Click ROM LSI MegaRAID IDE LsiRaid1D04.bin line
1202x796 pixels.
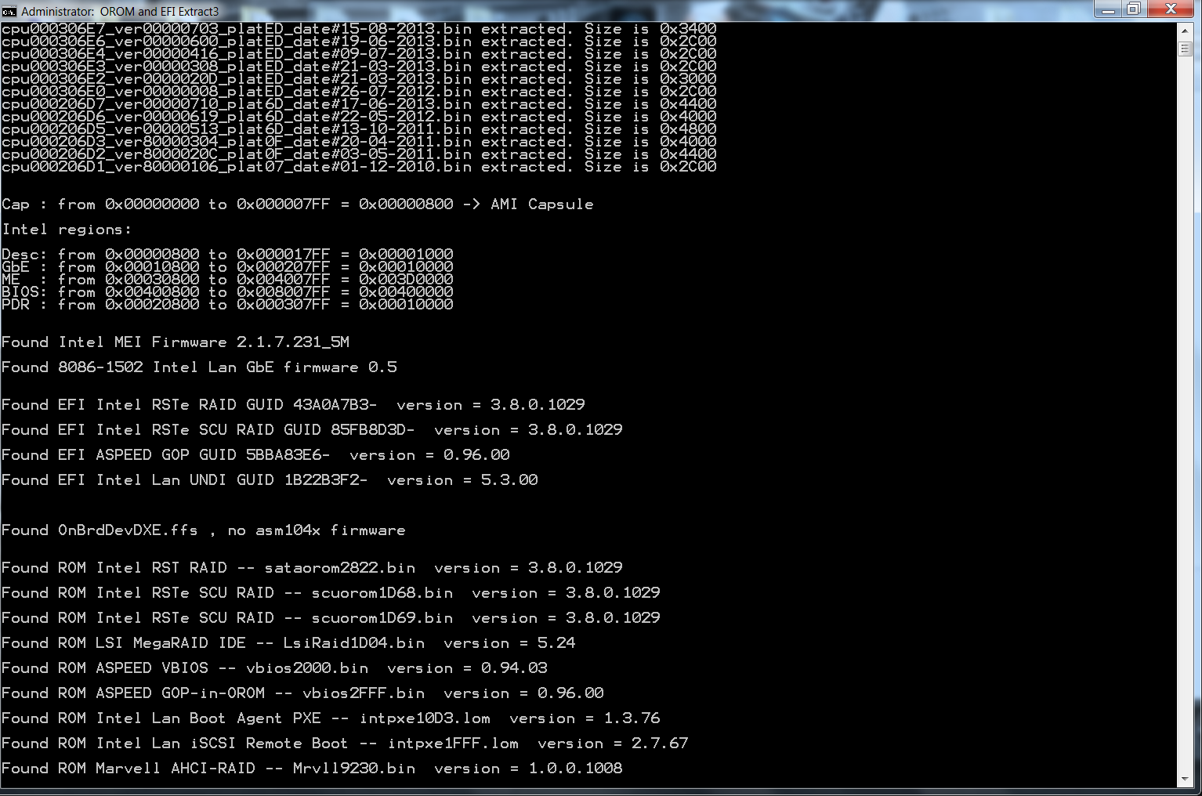[x=288, y=643]
